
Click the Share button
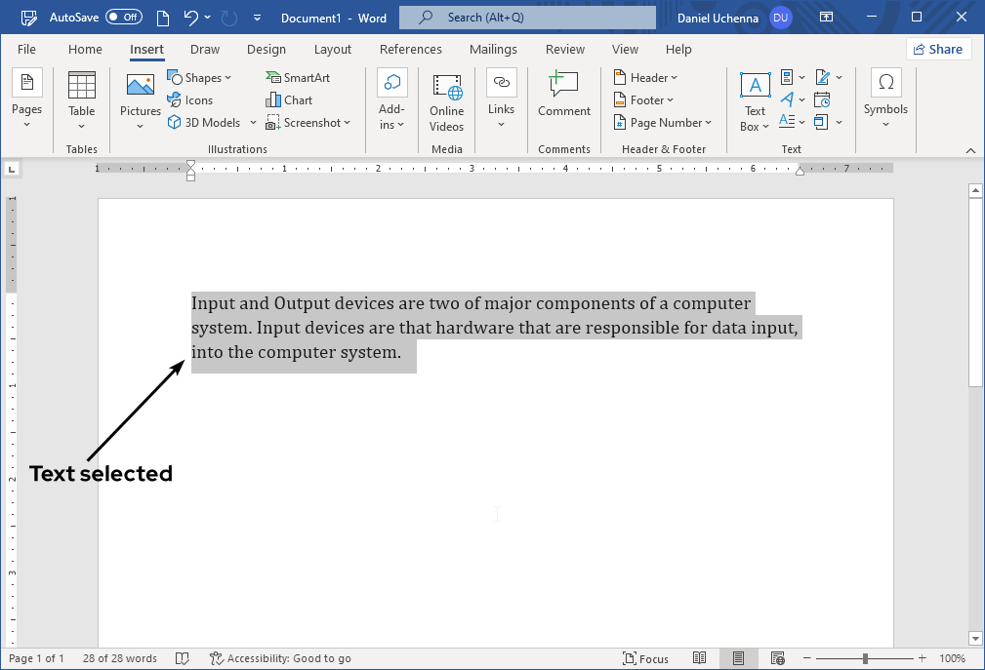(937, 50)
